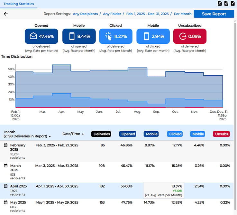Export report as Excel file
The image size is (237, 215).
click(226, 4)
